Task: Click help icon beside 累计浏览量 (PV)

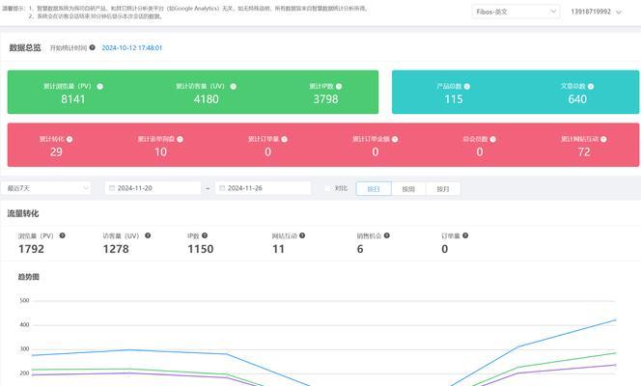Action: [100, 86]
